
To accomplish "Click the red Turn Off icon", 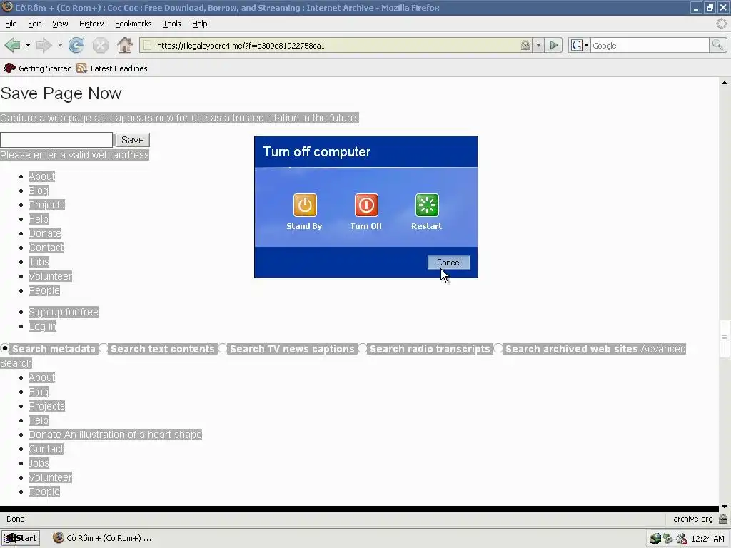I will 366,205.
